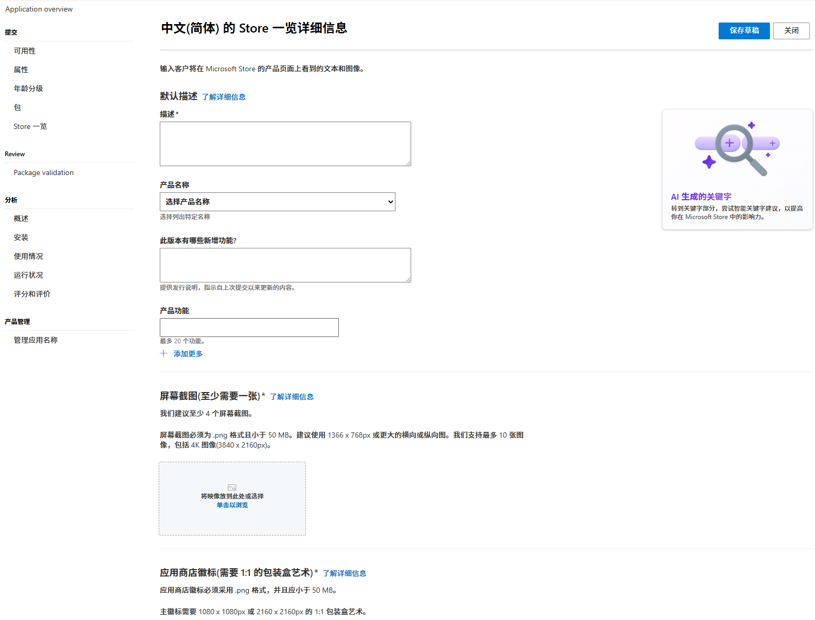Expand the product name combo box arrow

[x=390, y=201]
